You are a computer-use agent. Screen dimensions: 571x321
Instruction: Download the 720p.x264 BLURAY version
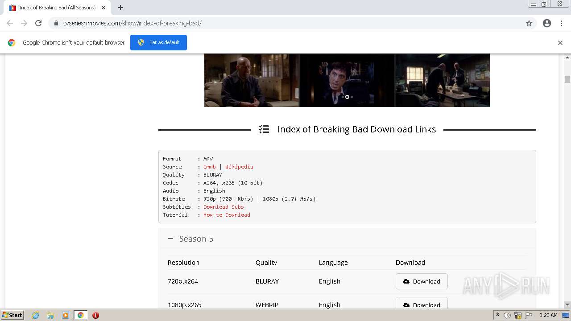[422, 281]
